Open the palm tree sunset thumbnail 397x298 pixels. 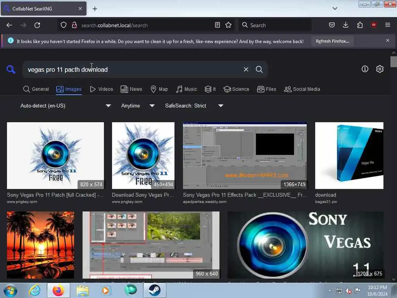[x=40, y=245]
